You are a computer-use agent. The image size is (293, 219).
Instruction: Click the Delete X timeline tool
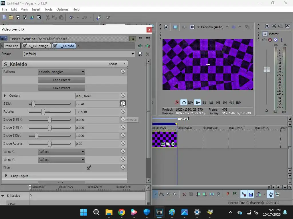(x=184, y=194)
